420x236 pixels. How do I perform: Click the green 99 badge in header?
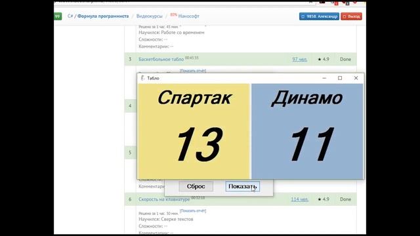[58, 16]
